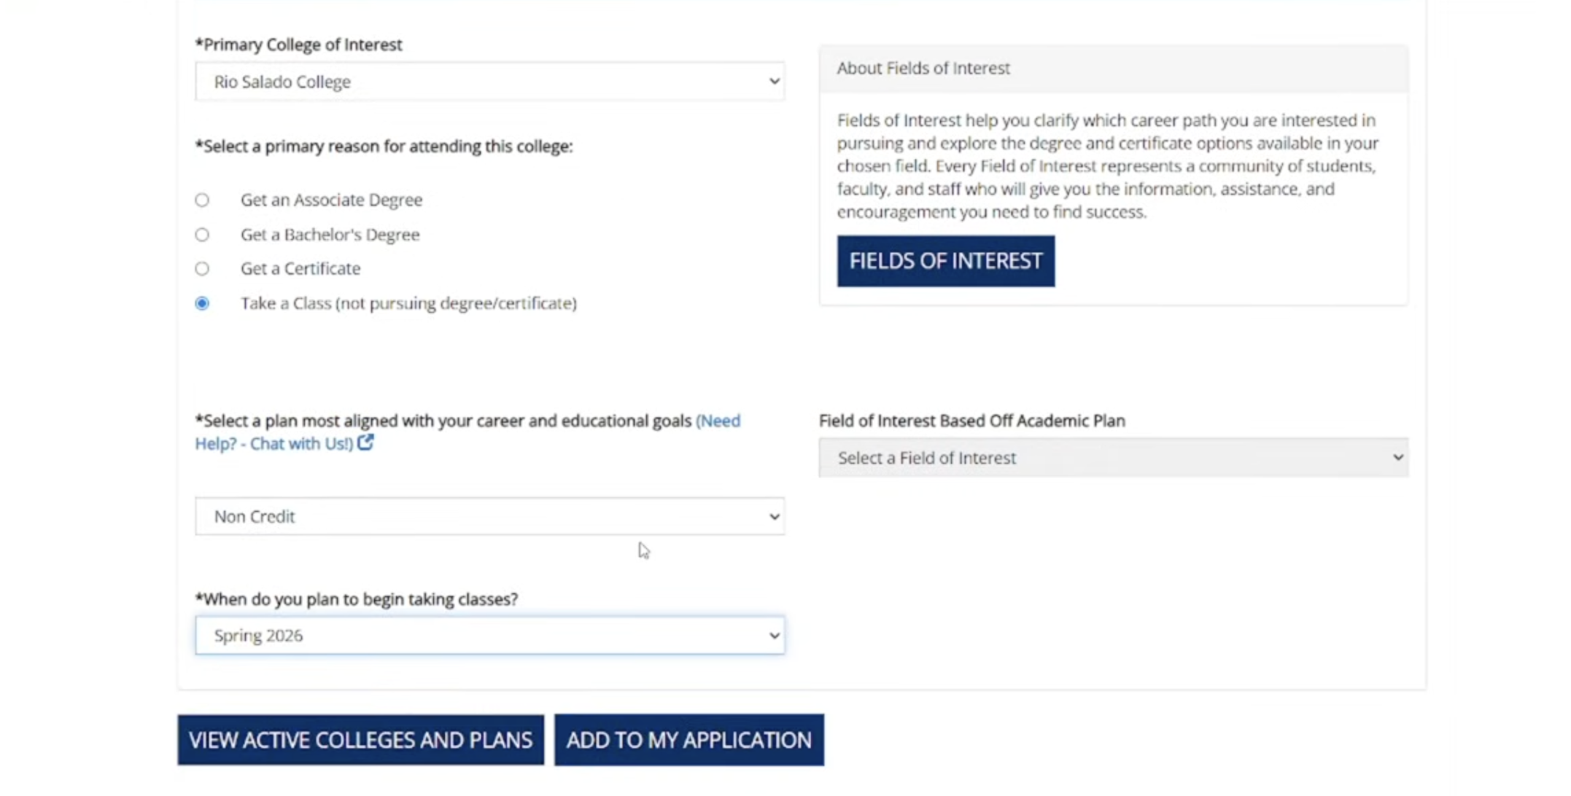
Task: Open the Select a Field of Interest dropdown
Action: coord(1113,458)
